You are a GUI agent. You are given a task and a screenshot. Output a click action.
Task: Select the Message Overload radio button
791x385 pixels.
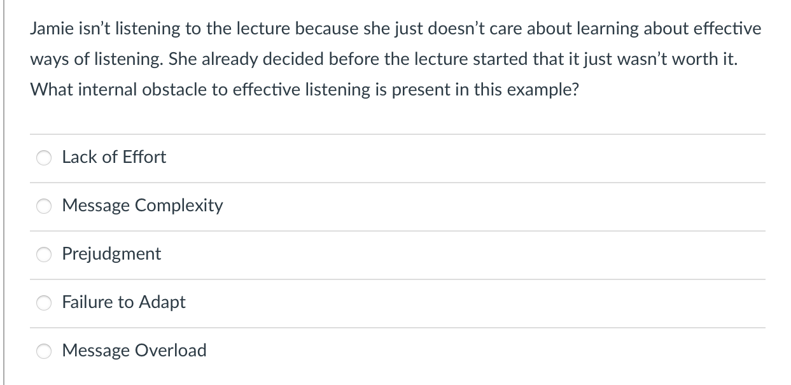(x=43, y=351)
